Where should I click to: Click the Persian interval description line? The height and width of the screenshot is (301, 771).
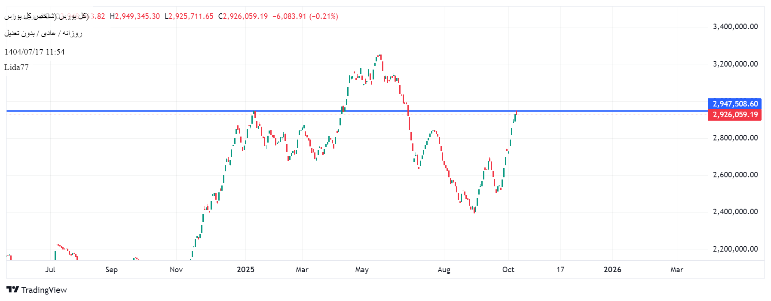click(x=43, y=33)
